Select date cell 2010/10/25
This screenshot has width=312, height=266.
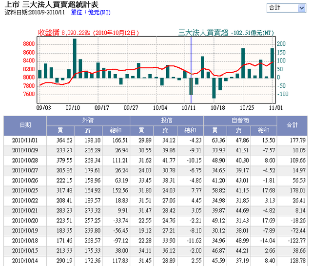tap(25, 191)
